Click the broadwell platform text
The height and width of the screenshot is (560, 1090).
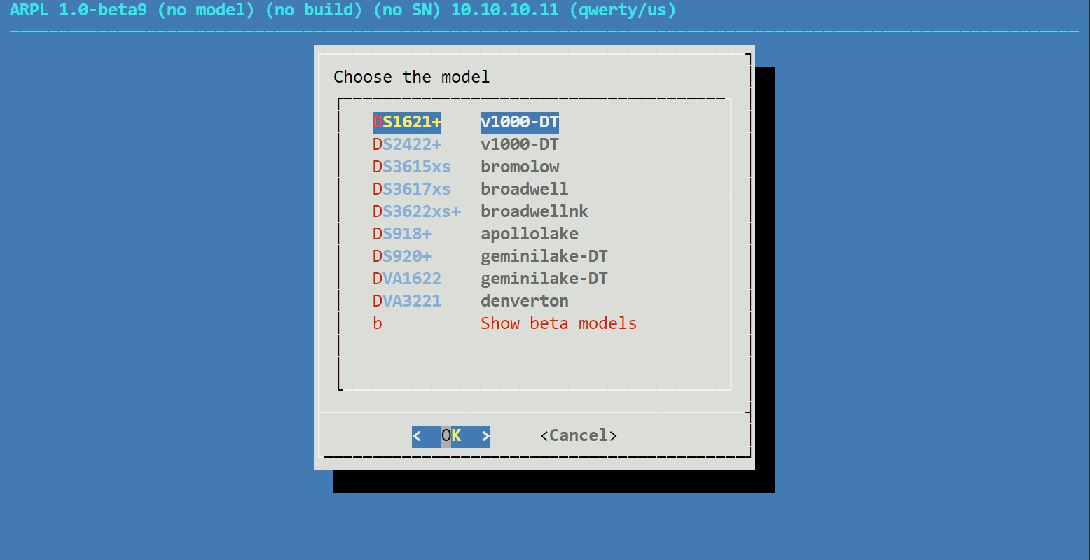[x=525, y=189]
